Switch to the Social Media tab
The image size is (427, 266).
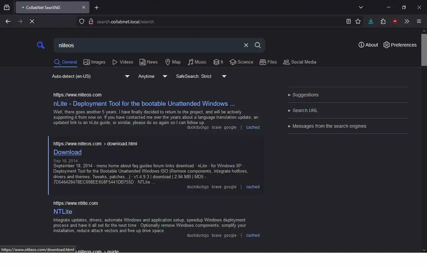tap(300, 62)
